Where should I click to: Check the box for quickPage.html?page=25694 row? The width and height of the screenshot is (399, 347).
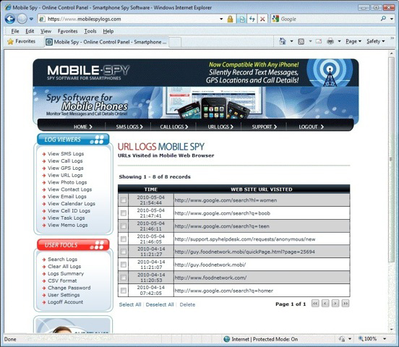coord(124,252)
